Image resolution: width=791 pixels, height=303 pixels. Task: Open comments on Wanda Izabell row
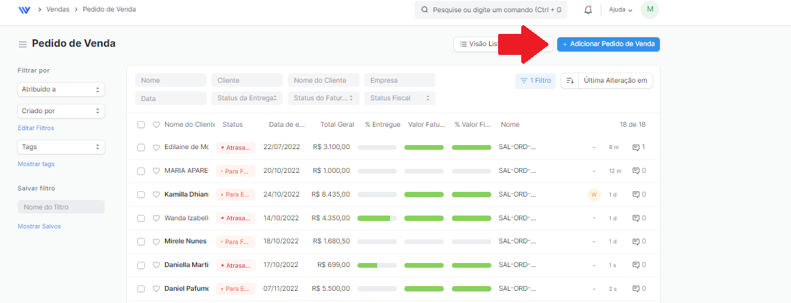[639, 218]
